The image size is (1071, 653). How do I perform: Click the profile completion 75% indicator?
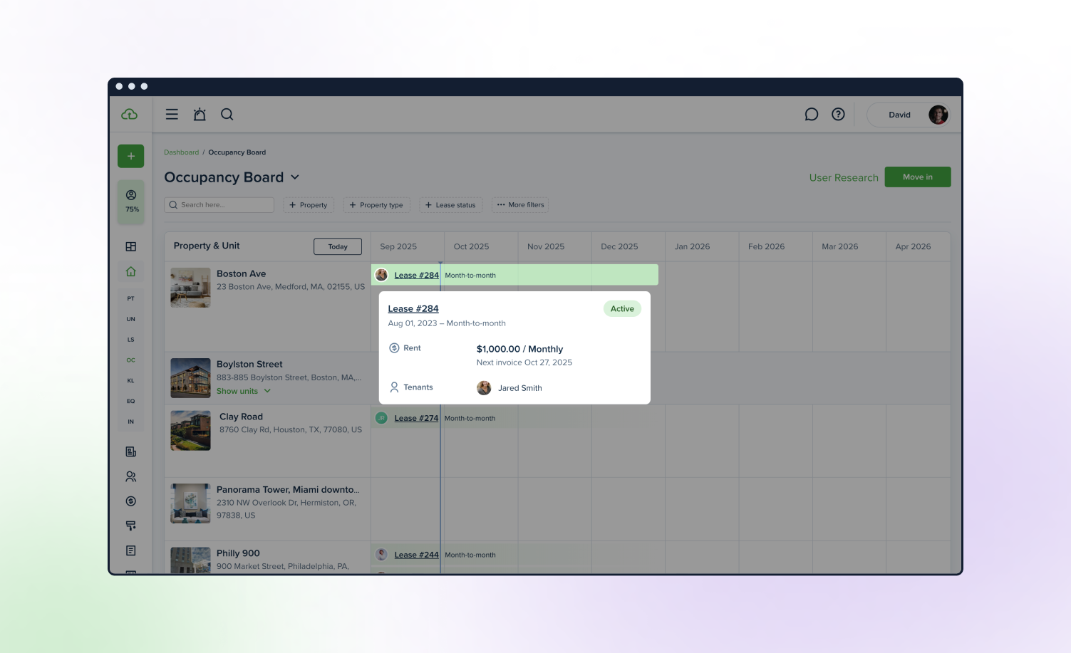click(132, 202)
